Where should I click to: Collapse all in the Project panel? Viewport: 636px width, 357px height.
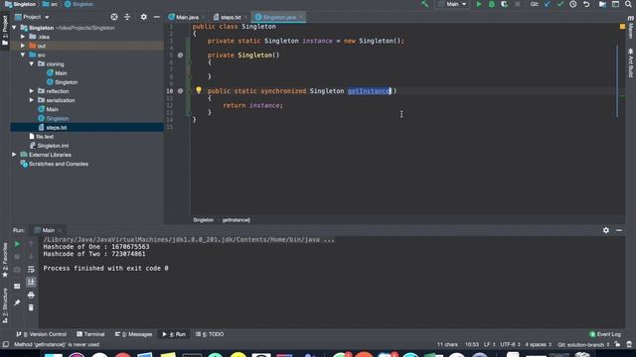click(x=127, y=17)
